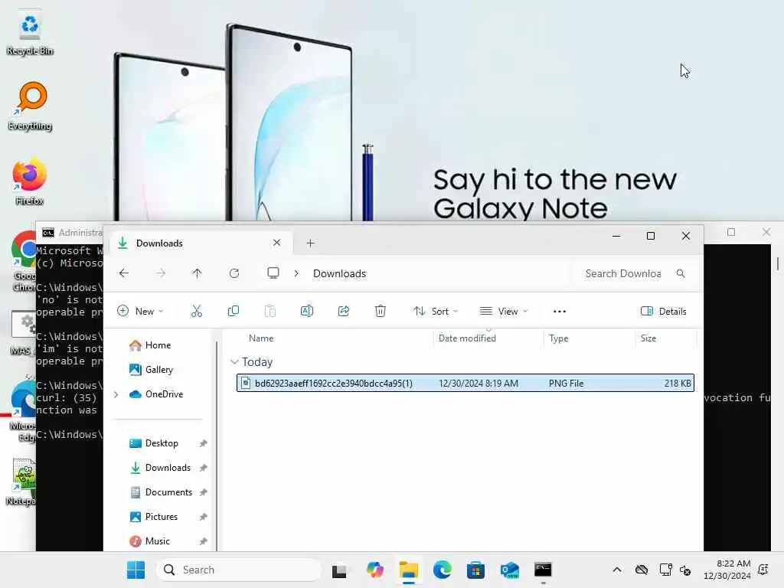The width and height of the screenshot is (784, 588).
Task: Click the '218 KB' size cell
Action: pyautogui.click(x=678, y=384)
